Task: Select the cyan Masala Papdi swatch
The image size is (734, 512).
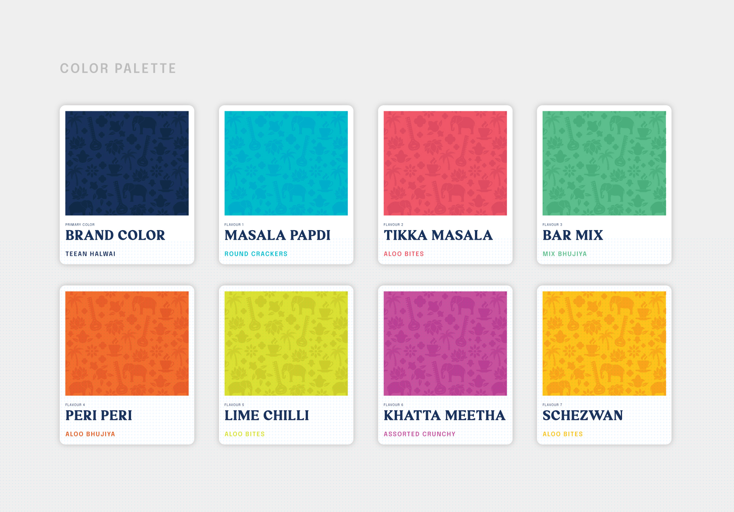Action: [286, 163]
